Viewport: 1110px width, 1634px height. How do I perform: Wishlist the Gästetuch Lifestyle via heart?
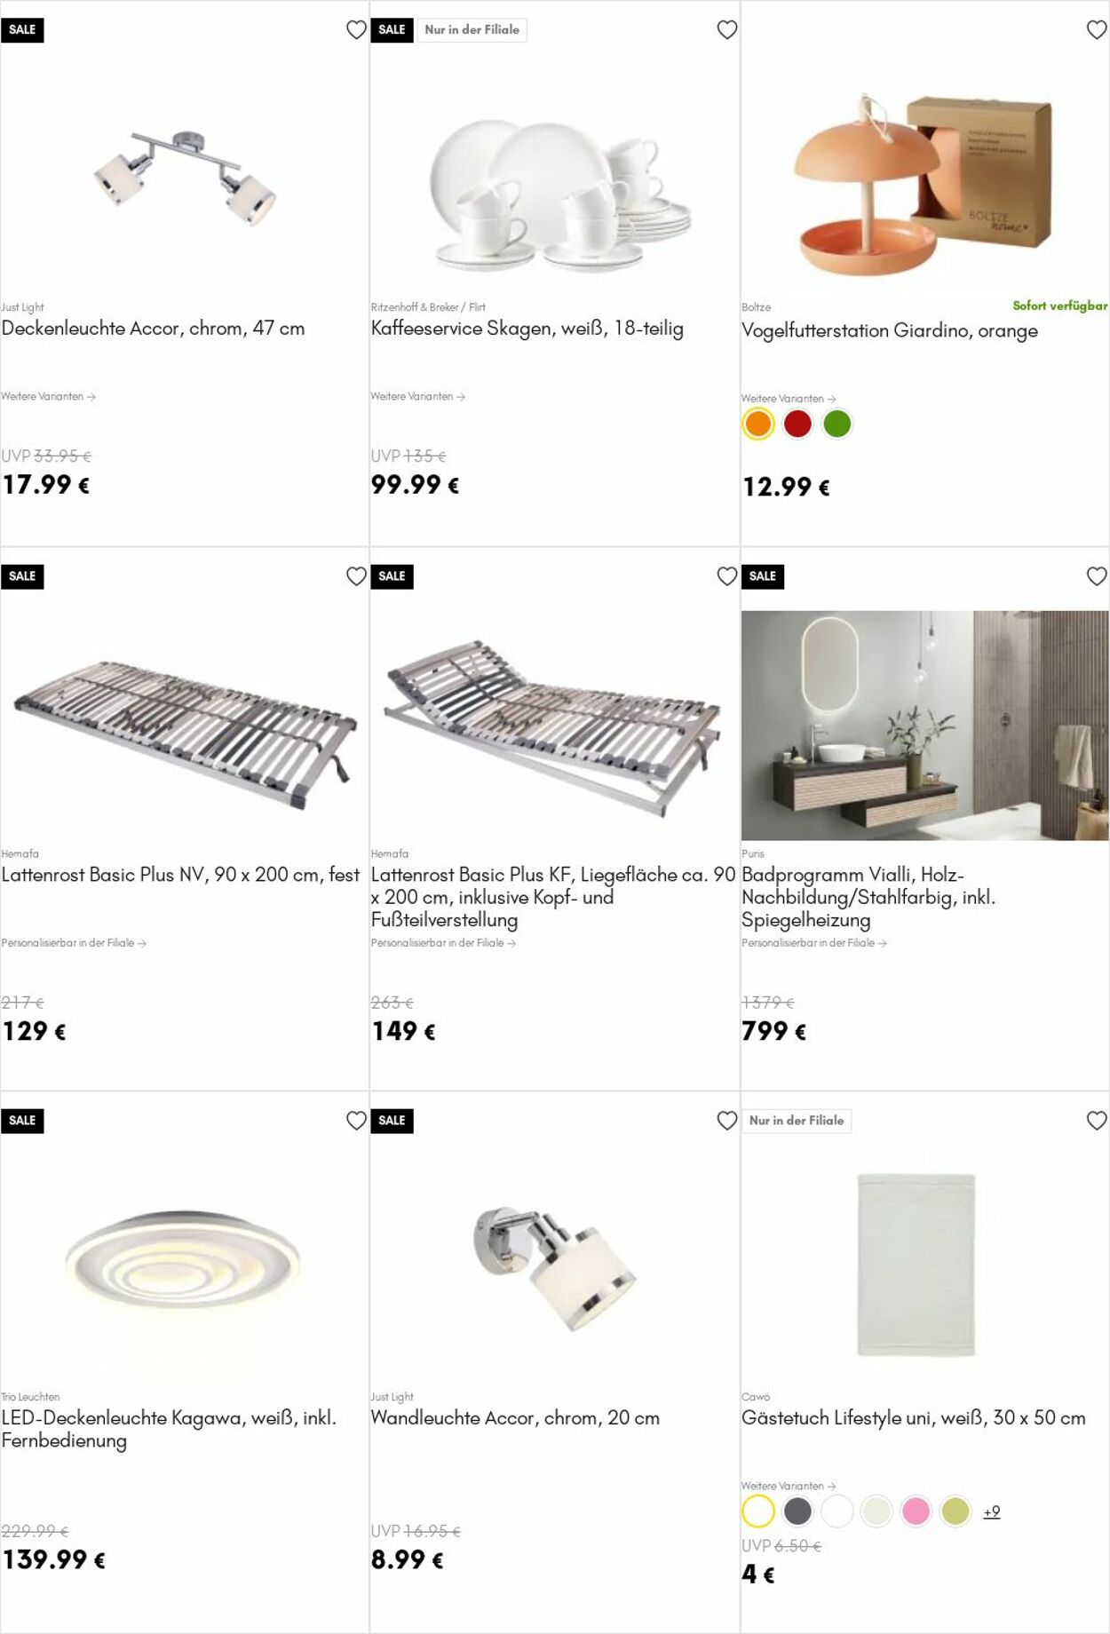1097,1121
